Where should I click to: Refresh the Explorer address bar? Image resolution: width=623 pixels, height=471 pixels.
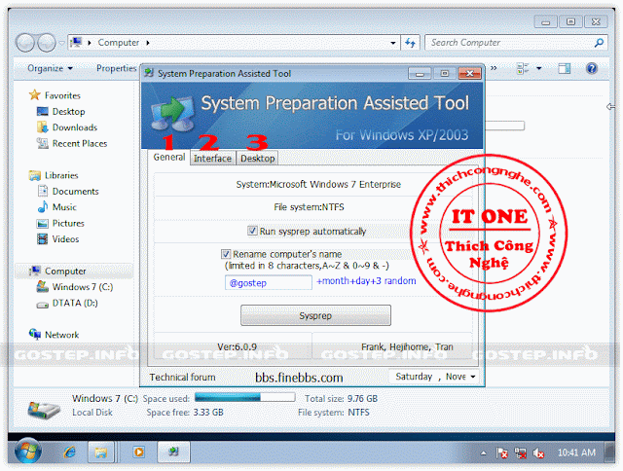[x=410, y=43]
